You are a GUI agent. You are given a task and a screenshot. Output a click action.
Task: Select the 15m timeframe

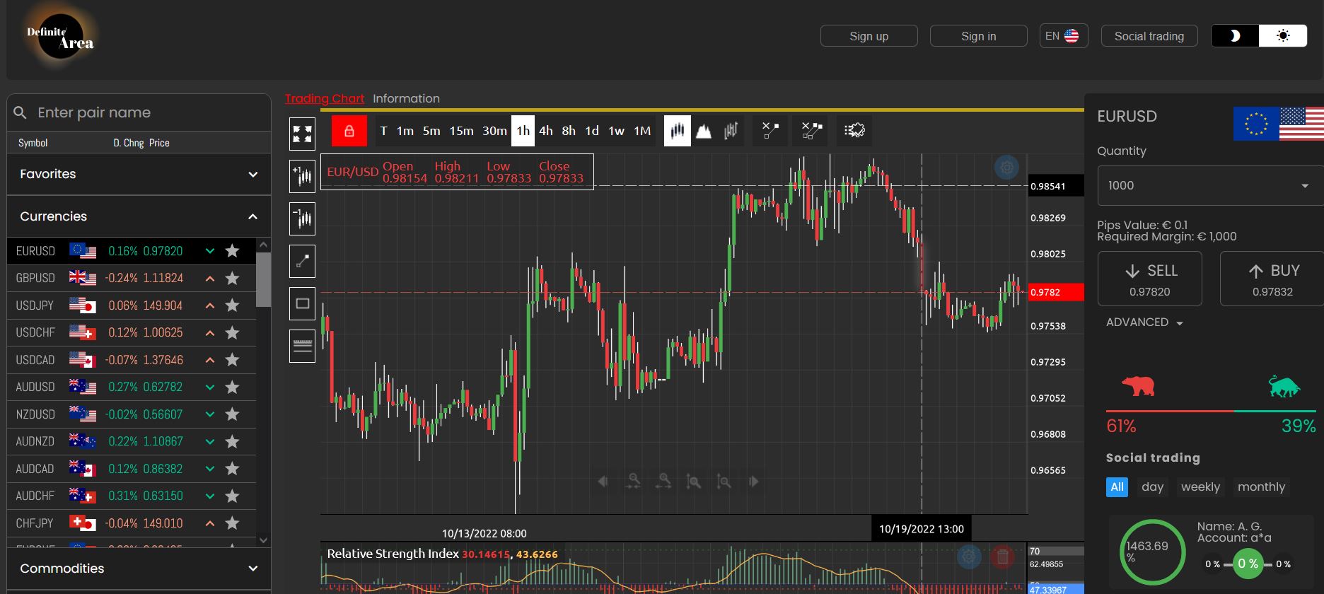coord(461,131)
